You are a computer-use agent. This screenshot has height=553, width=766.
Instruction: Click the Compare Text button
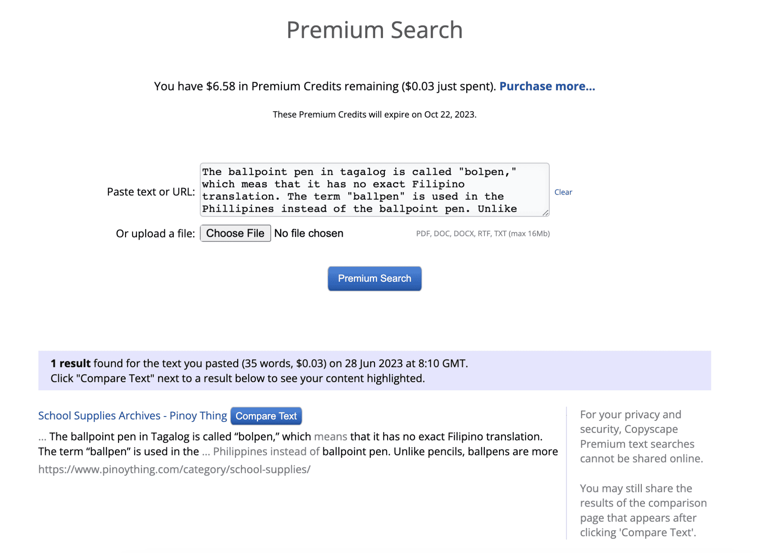pyautogui.click(x=266, y=416)
